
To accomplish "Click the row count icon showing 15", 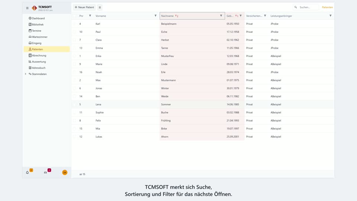I will click(x=81, y=174).
